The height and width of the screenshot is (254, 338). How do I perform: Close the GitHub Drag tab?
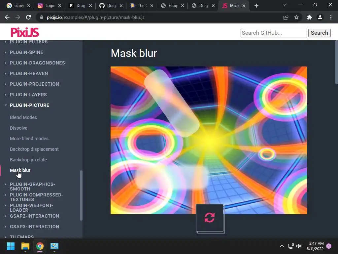(x=121, y=6)
